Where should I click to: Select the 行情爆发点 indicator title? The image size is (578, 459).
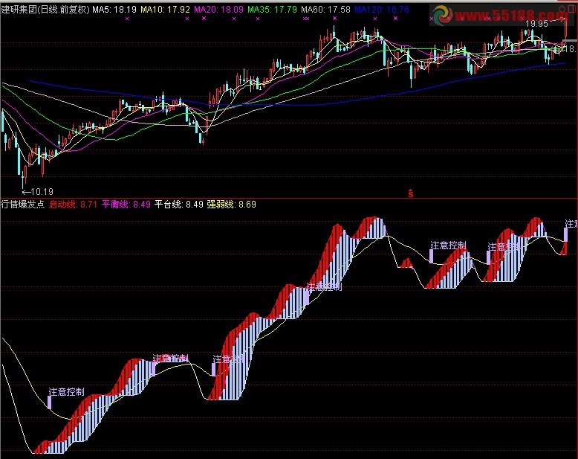22,204
